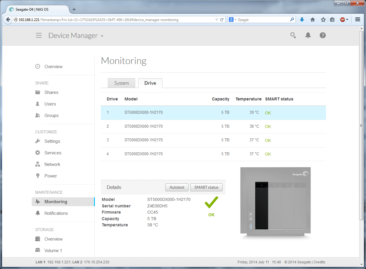Click the Users person icon
366x269 pixels.
[38, 104]
